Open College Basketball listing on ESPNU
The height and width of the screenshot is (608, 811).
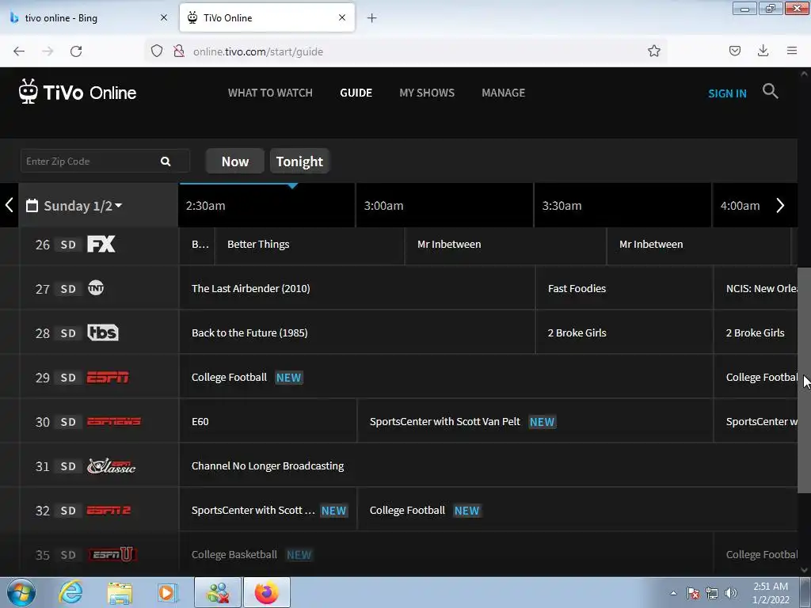pyautogui.click(x=446, y=554)
